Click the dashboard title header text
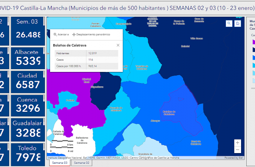The width and height of the screenshot is (255, 167). pos(127,8)
